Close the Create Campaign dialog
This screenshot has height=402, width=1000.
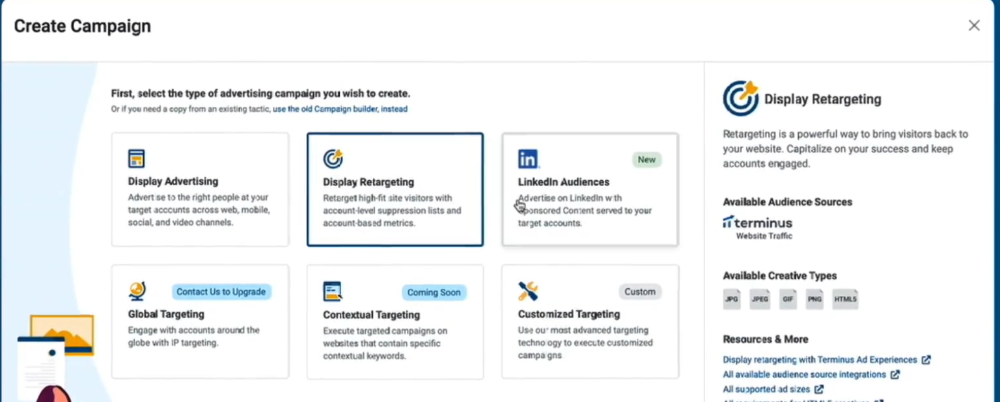(974, 25)
